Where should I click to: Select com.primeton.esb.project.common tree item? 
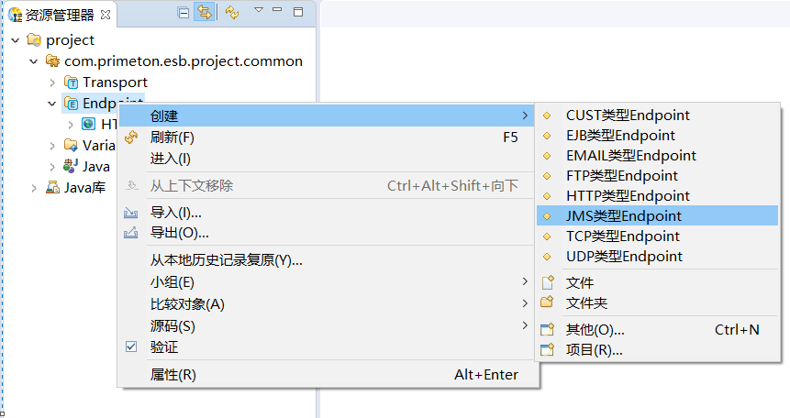[184, 61]
